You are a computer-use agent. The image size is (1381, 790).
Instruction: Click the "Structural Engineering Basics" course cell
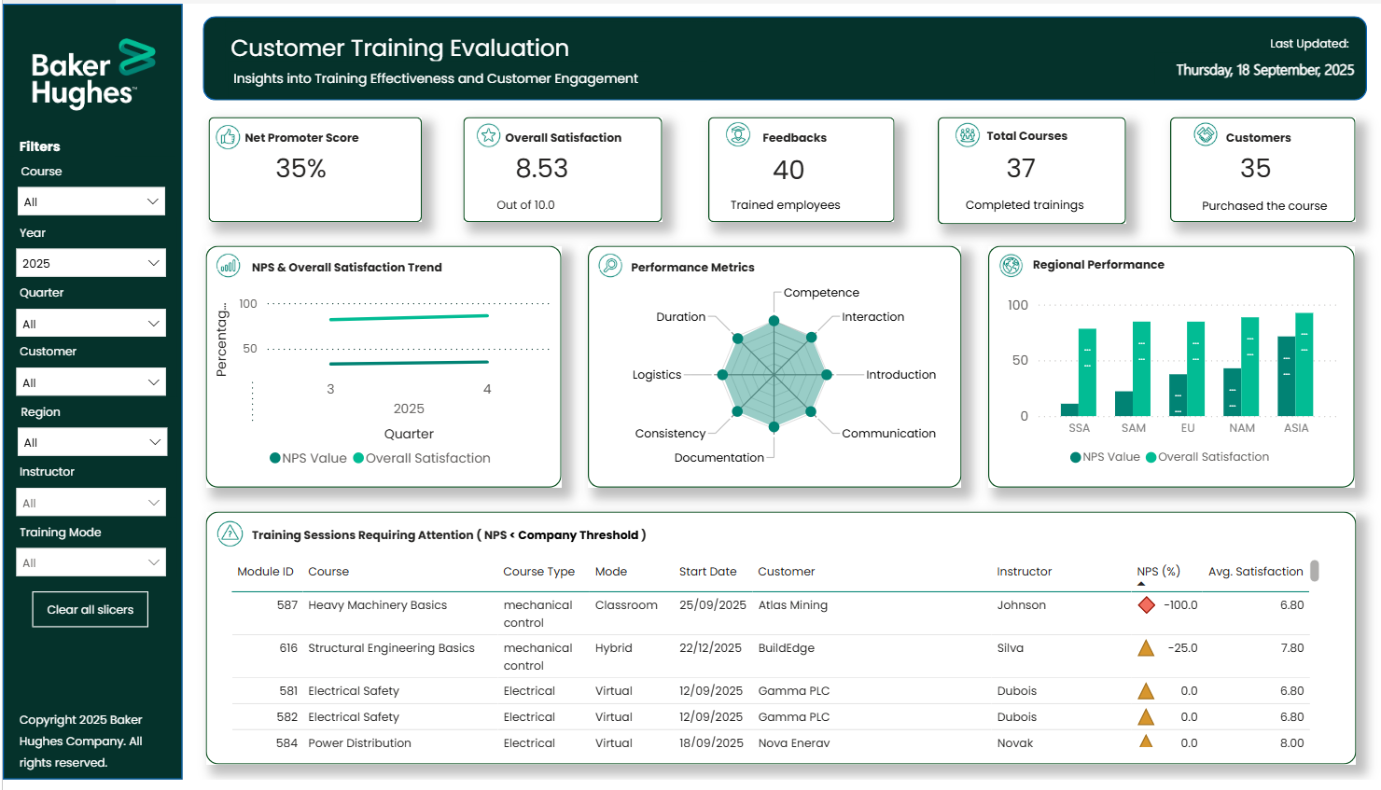coord(391,648)
